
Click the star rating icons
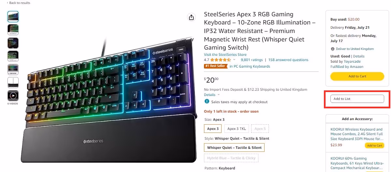221,60
